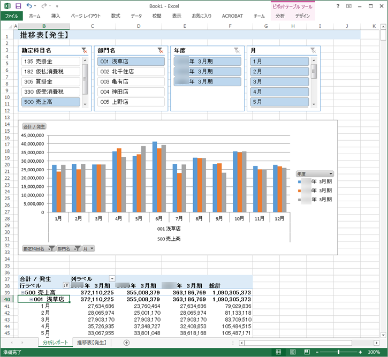388x357 pixels.
Task: Open the 年度 legend field button dropdown
Action: [315, 173]
